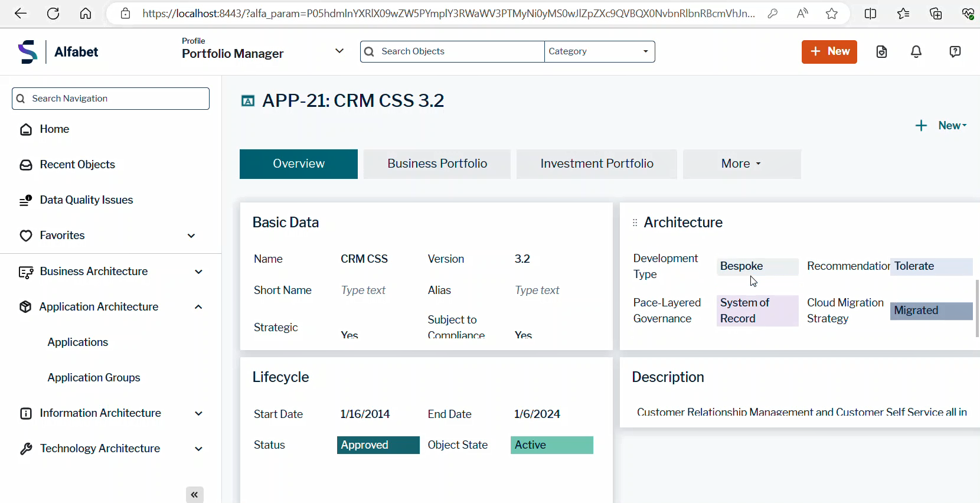Image resolution: width=980 pixels, height=503 pixels.
Task: Click the browser favorites star icon
Action: tap(831, 14)
